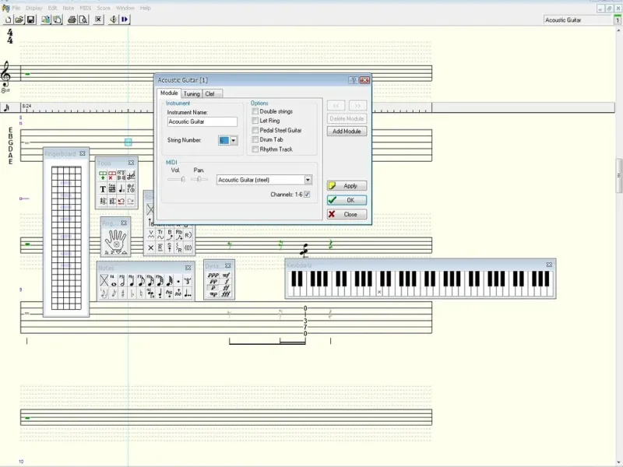The image size is (623, 467).
Task: Open the Display menu
Action: pos(33,8)
